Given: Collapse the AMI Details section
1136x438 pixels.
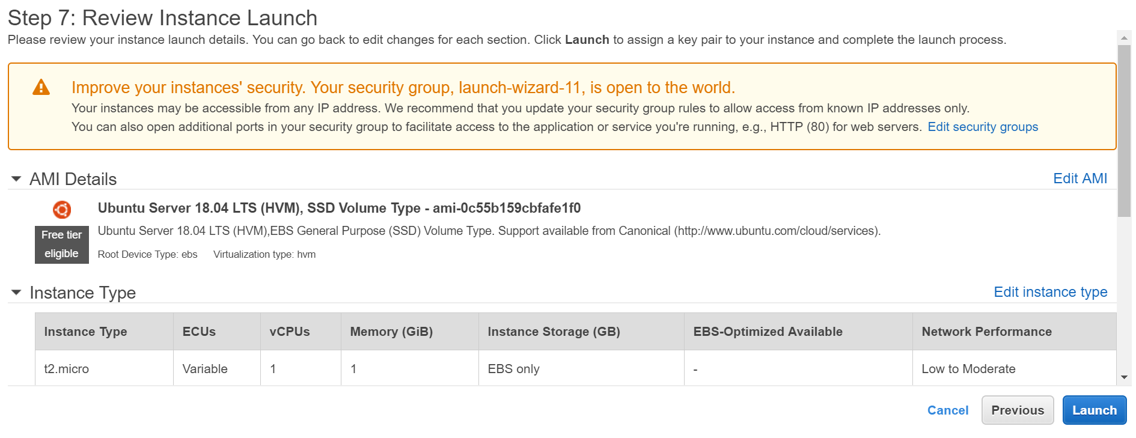Looking at the screenshot, I should [17, 179].
